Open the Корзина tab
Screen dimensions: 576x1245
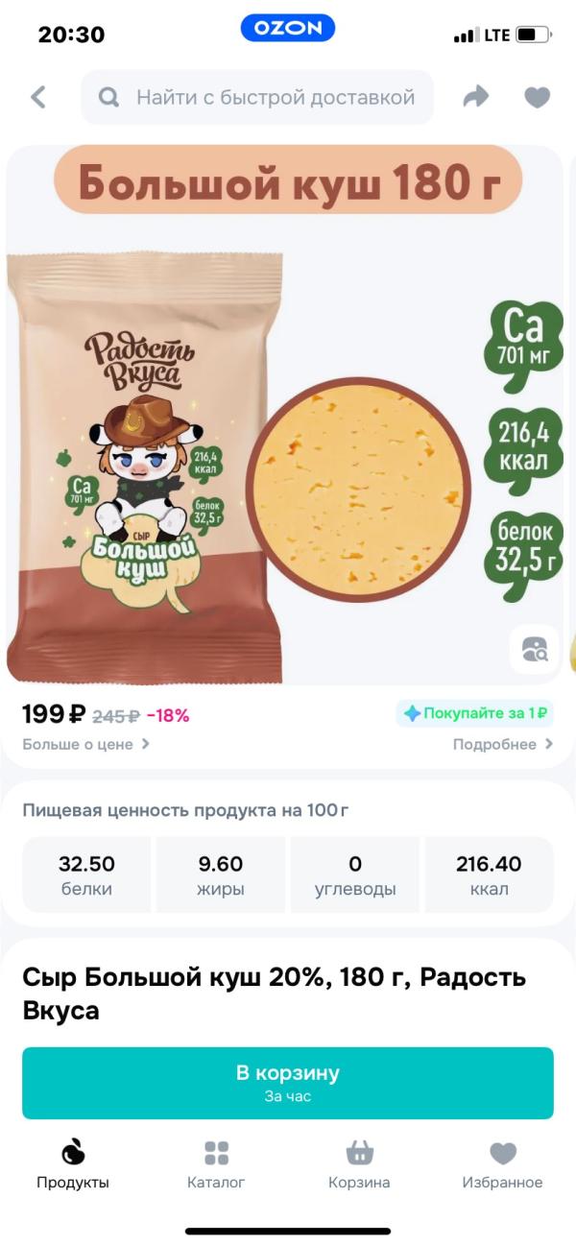(x=359, y=1164)
